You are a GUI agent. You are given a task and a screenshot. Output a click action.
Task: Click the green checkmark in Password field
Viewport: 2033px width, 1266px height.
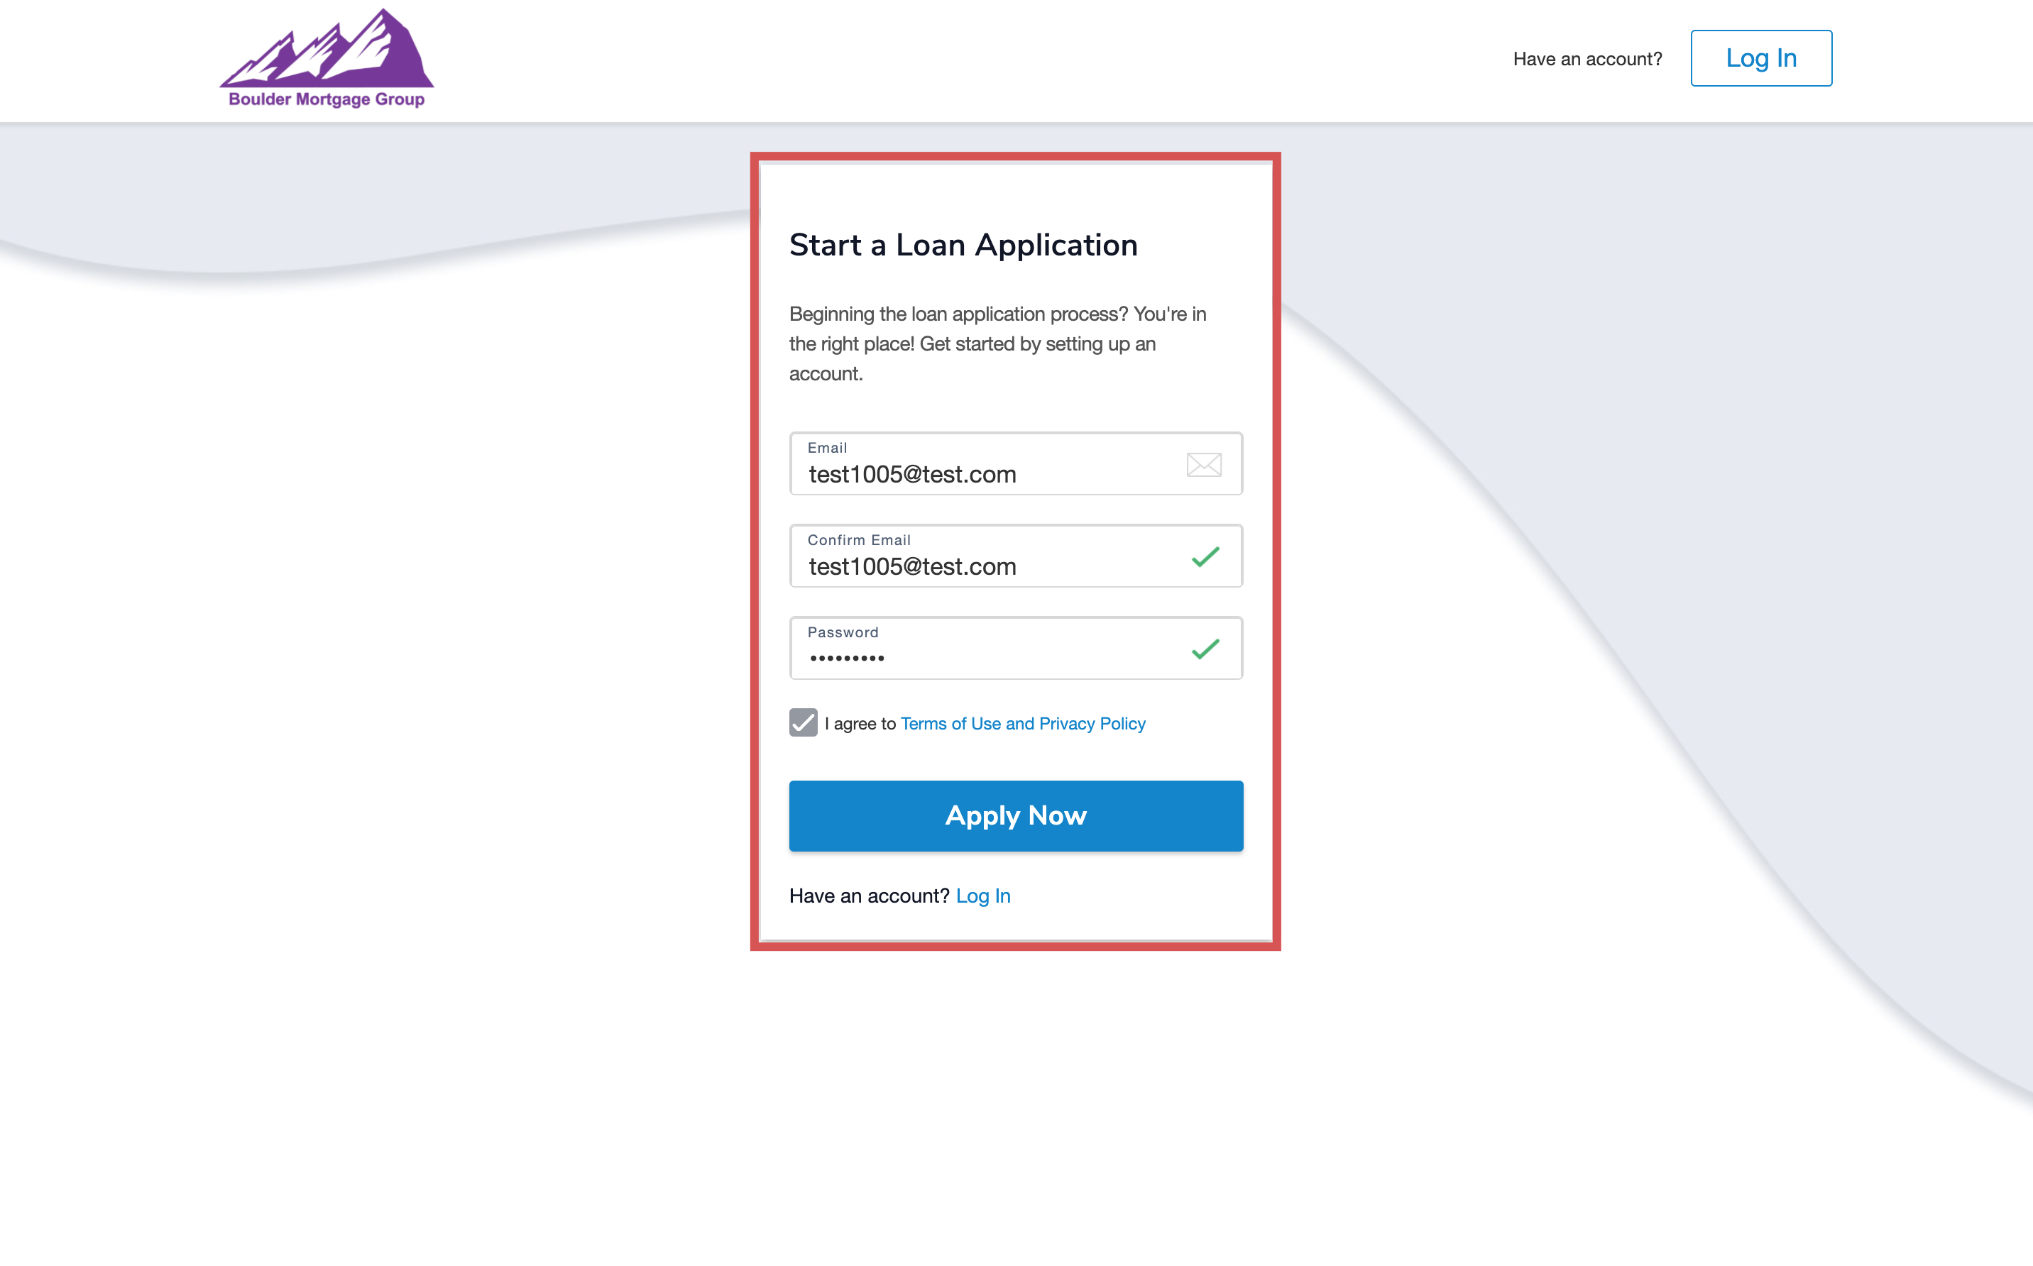(x=1205, y=649)
